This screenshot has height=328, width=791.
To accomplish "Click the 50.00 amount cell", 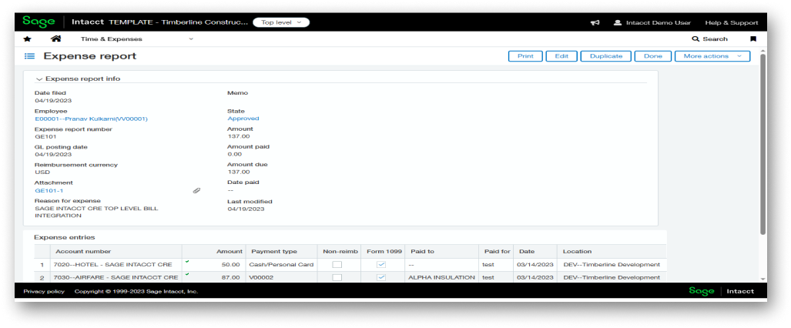I will click(214, 264).
